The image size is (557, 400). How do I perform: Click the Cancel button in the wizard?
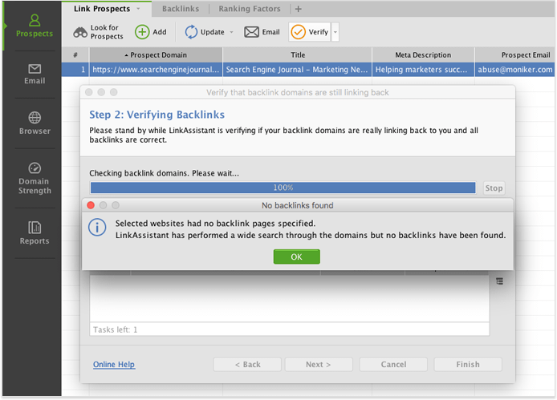[393, 365]
